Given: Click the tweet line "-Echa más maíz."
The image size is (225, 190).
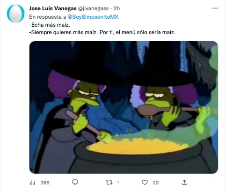Looking at the screenshot, I should tap(50, 25).
